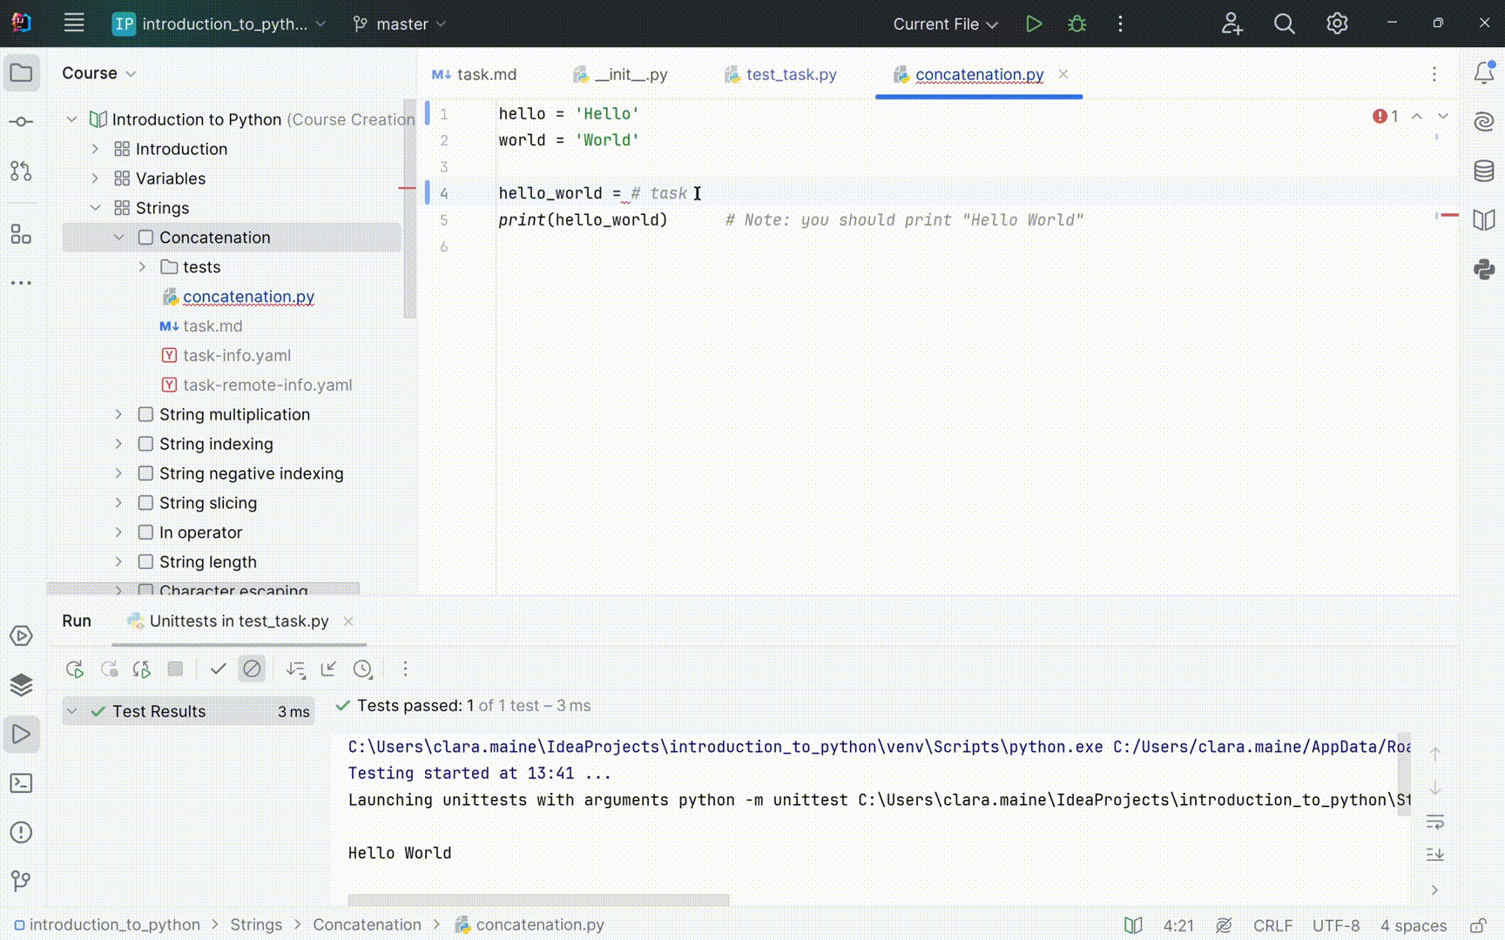Open the main hamburger menu
The image size is (1505, 940).
pyautogui.click(x=74, y=23)
